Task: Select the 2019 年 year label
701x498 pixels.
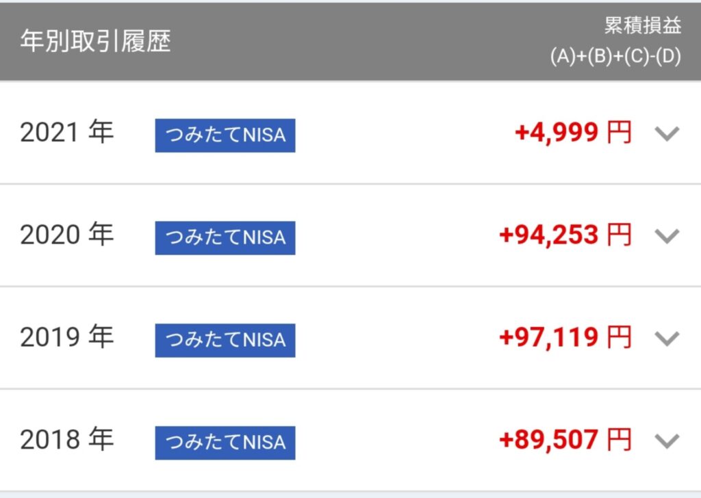Action: tap(66, 337)
